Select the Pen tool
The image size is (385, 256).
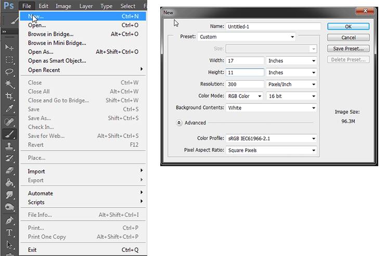point(9,221)
